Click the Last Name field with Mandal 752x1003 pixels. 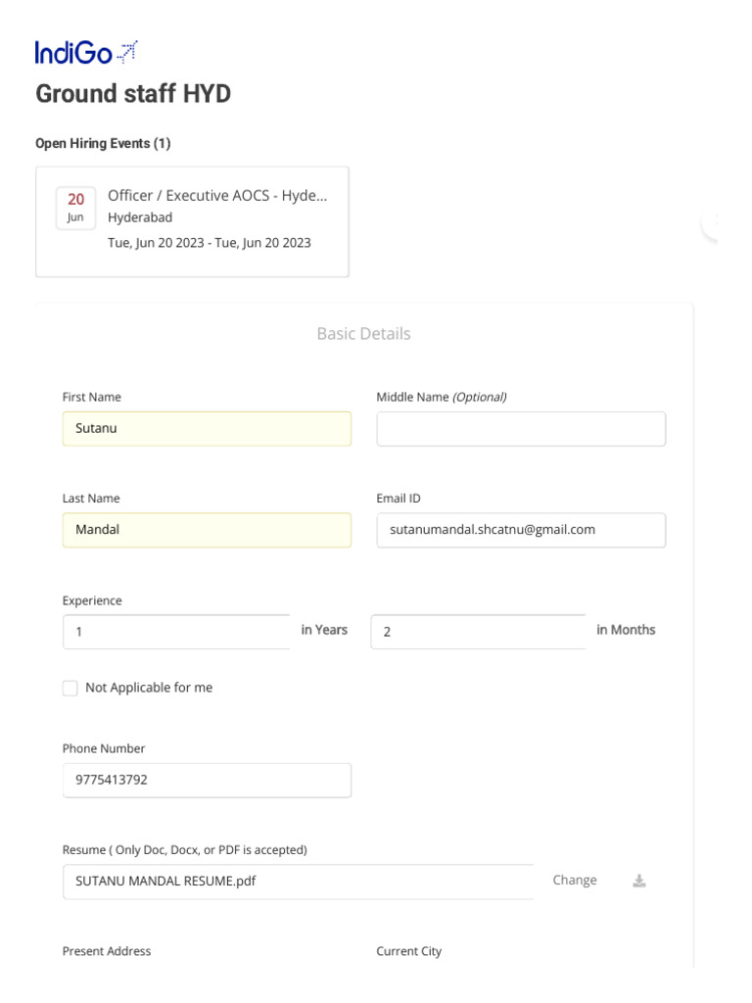click(207, 530)
